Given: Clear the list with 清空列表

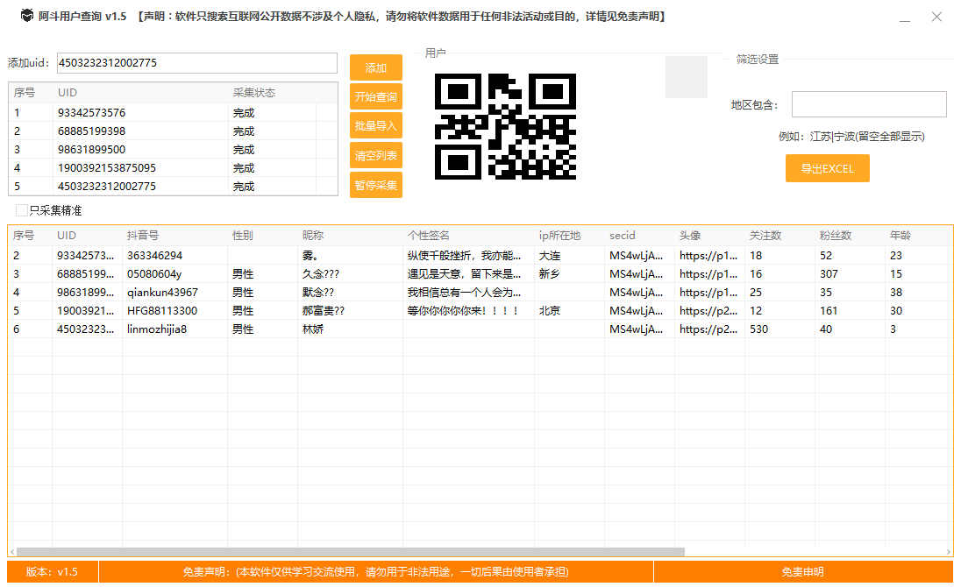Looking at the screenshot, I should tap(375, 155).
